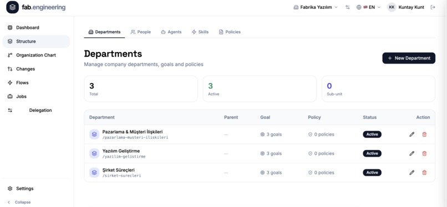Open Settings in the sidebar
This screenshot has width=447, height=207.
coord(36,189)
